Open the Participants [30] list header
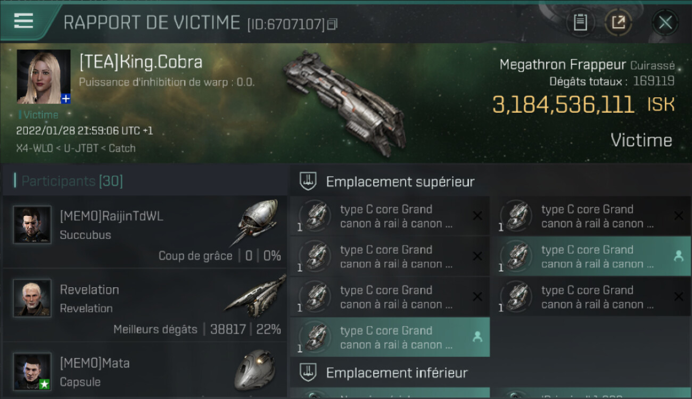This screenshot has height=399, width=692. pos(72,181)
